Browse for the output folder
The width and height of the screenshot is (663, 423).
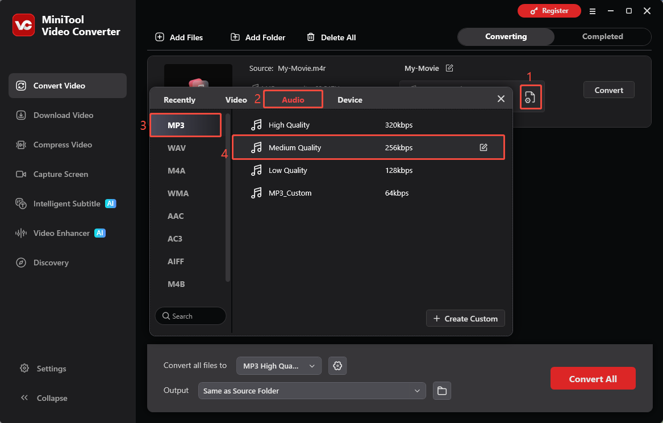point(442,391)
